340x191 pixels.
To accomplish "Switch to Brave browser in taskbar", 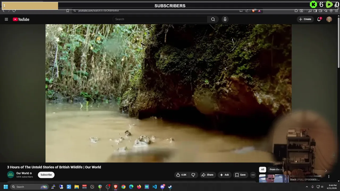I will pyautogui.click(x=116, y=187).
